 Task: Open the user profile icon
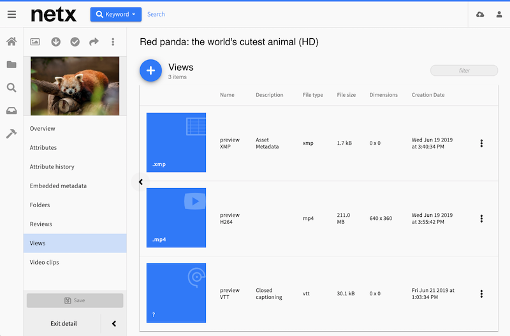[499, 14]
